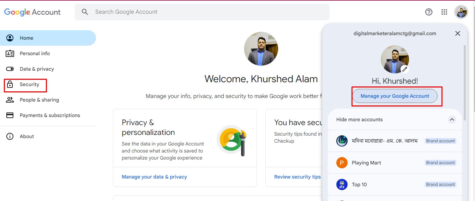Click the pencil edit icon on profile photo
The image size is (475, 201).
coord(404,69)
